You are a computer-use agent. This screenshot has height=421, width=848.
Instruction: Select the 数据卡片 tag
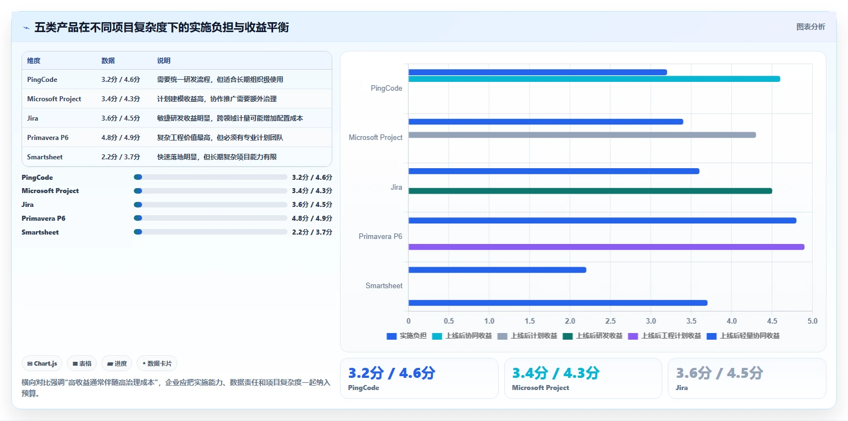click(x=157, y=363)
